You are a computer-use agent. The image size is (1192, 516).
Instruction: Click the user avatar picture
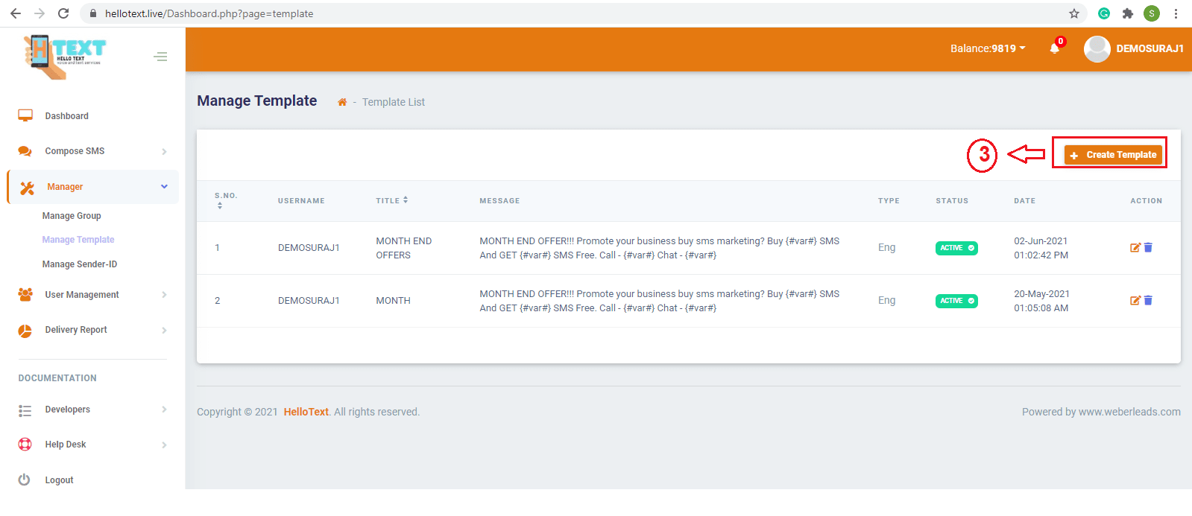coord(1097,49)
